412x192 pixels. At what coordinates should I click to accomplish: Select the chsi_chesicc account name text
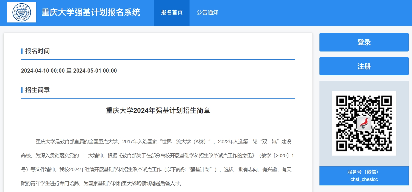(364, 180)
